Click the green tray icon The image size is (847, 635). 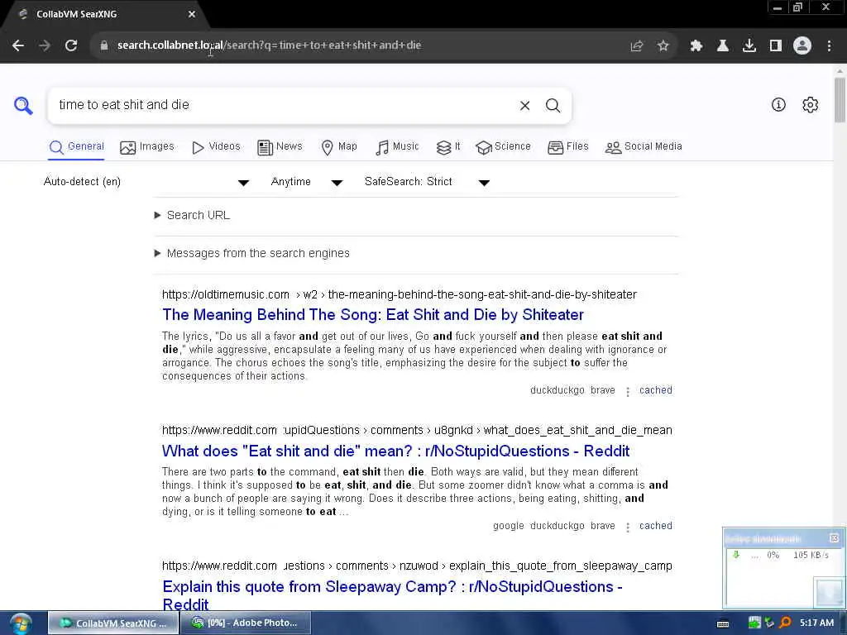pos(754,623)
